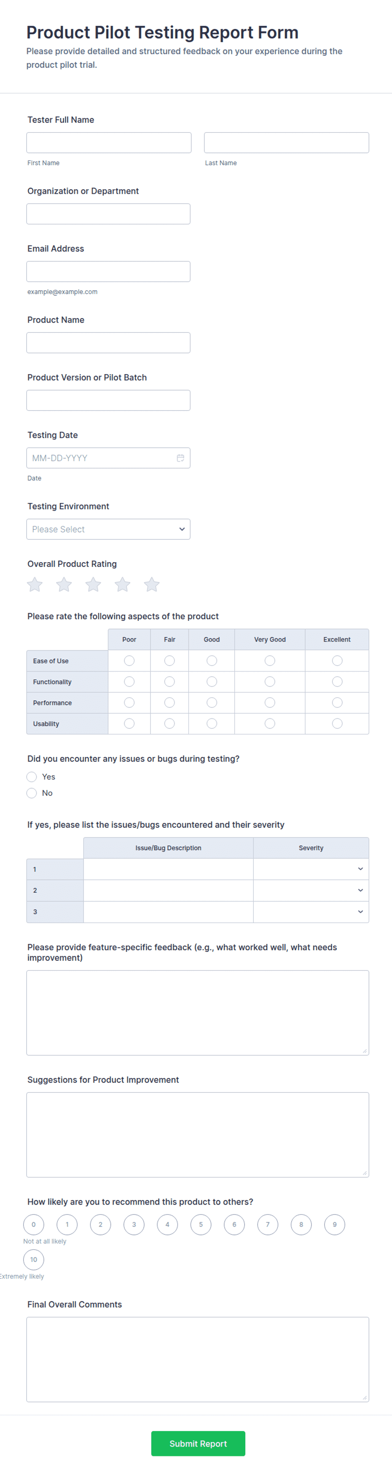392x1477 pixels.
Task: Select 5 on the recommendation scale
Action: pyautogui.click(x=201, y=1225)
